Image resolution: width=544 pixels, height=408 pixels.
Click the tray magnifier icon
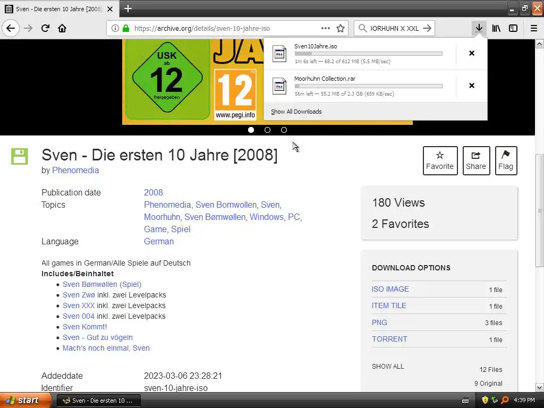click(505, 400)
